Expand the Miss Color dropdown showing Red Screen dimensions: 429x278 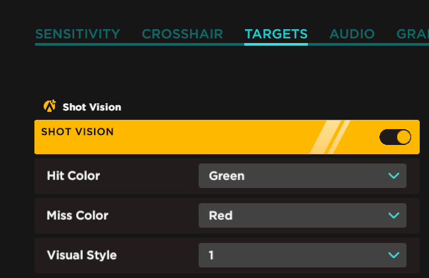[x=302, y=216]
